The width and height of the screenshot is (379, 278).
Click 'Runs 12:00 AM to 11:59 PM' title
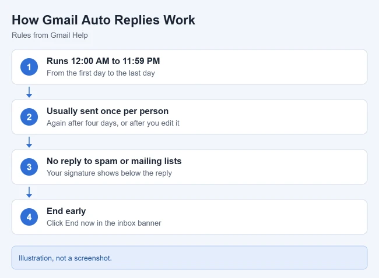103,61
